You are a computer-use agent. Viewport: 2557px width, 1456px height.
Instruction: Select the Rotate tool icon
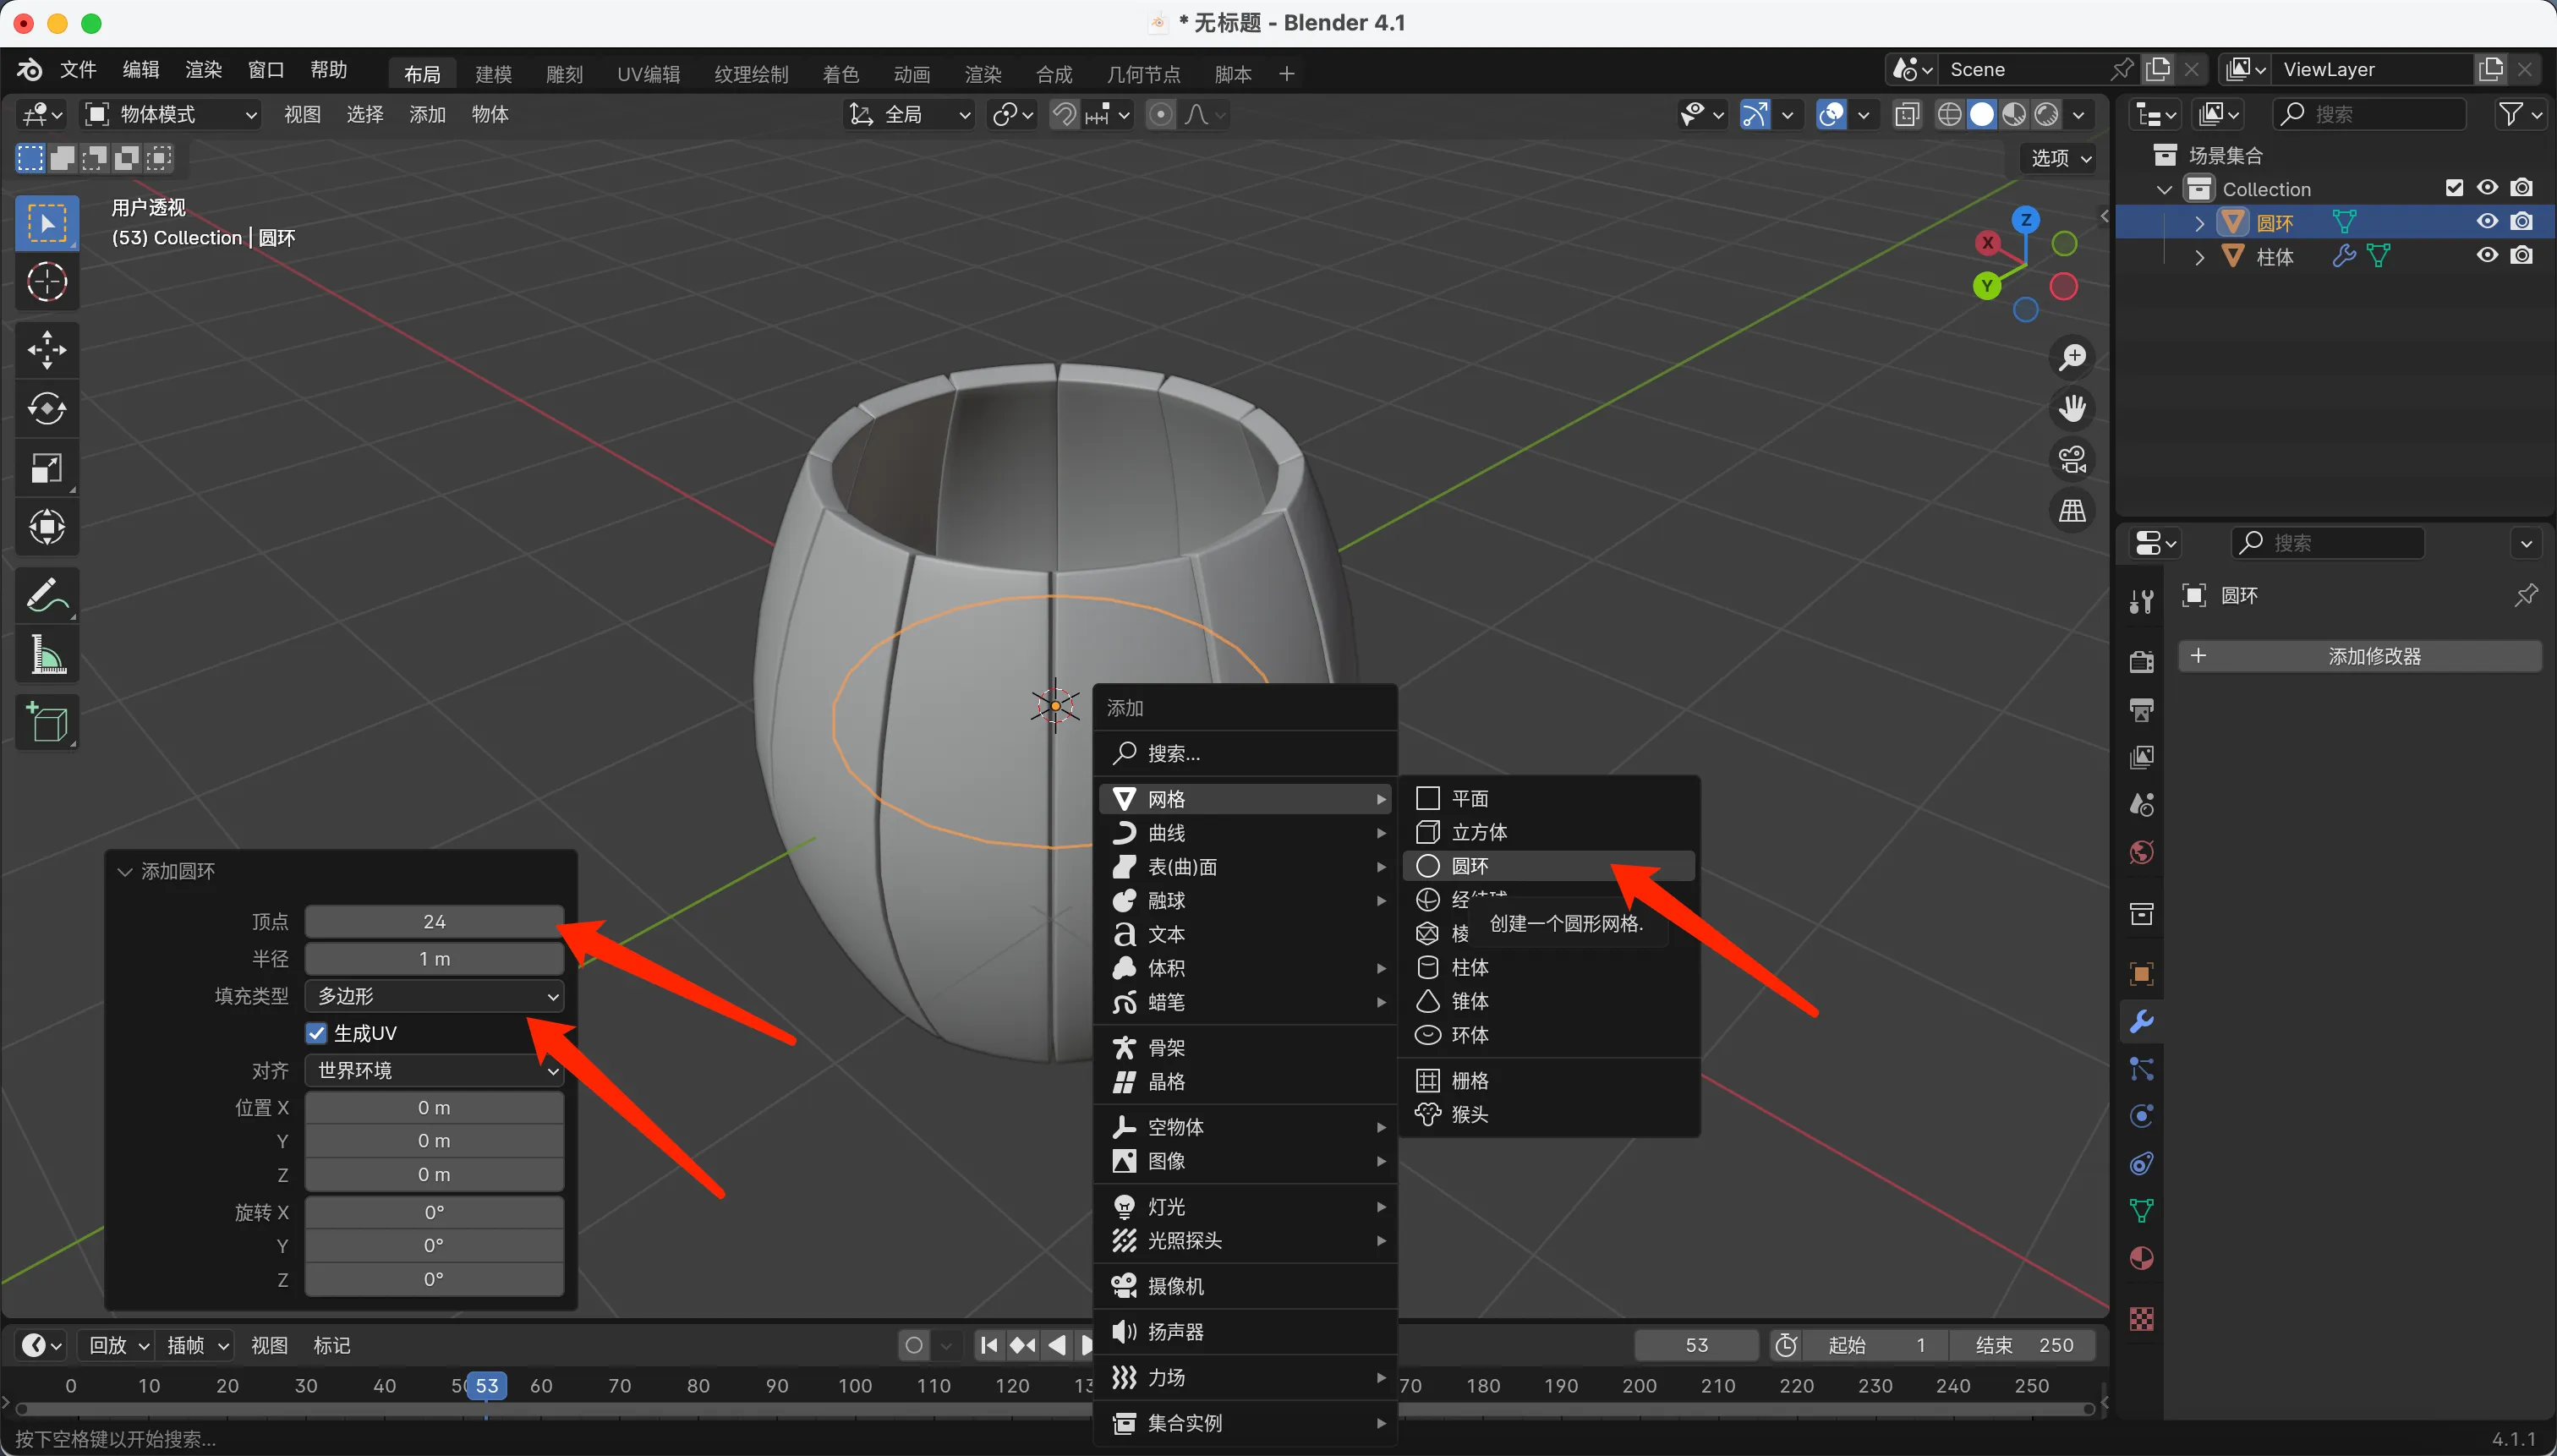pyautogui.click(x=46, y=409)
